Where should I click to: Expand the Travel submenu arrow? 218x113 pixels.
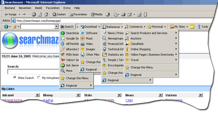(x=176, y=60)
